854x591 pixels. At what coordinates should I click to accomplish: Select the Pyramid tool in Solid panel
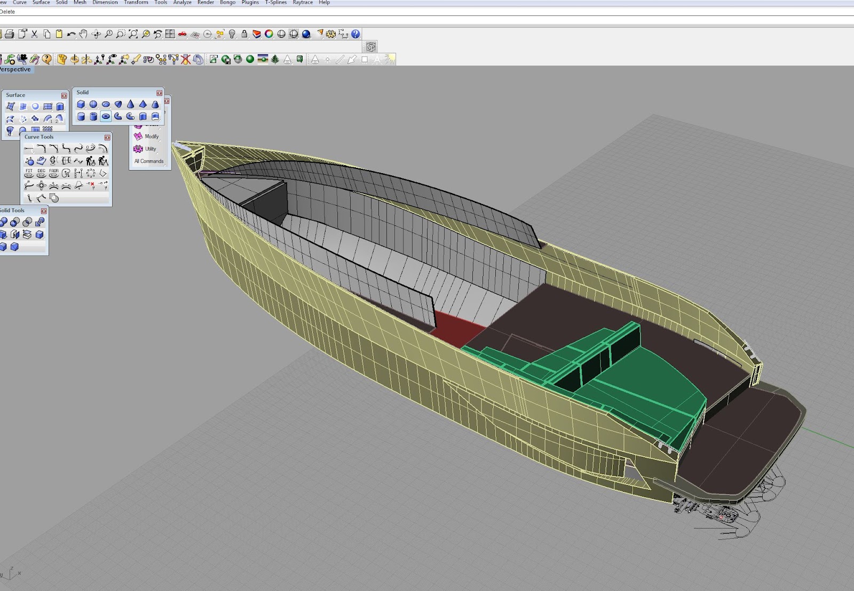(x=143, y=104)
